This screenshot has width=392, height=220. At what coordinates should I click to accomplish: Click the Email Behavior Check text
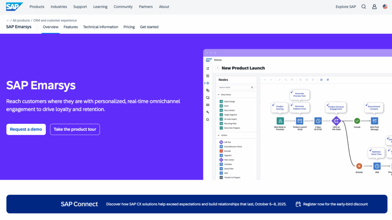pos(233,147)
